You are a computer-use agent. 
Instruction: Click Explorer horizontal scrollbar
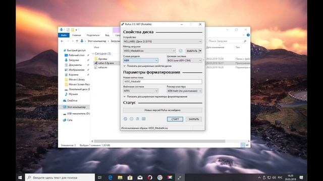[159, 141]
